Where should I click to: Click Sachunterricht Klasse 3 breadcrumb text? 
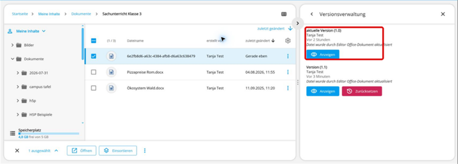point(122,14)
